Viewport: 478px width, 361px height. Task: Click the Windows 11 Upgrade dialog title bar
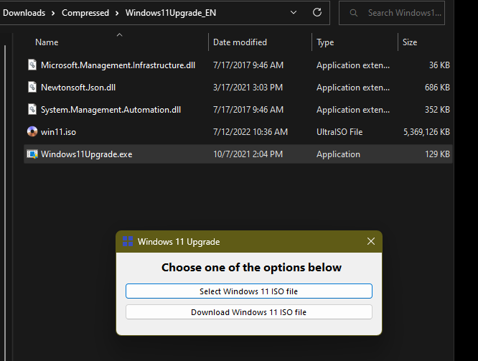tap(249, 241)
